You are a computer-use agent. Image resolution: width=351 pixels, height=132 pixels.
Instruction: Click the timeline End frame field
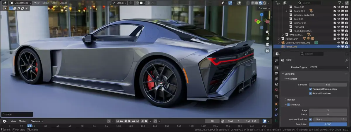coord(251,121)
